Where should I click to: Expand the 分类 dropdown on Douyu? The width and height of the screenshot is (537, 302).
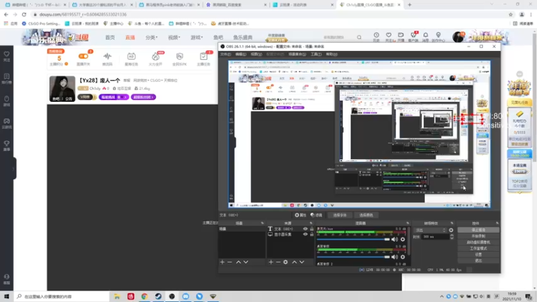point(151,38)
